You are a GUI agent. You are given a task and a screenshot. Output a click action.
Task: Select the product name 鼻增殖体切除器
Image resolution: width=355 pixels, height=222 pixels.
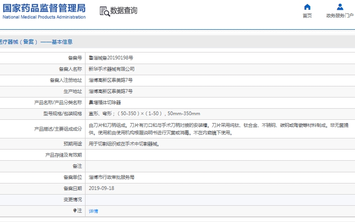(105, 103)
